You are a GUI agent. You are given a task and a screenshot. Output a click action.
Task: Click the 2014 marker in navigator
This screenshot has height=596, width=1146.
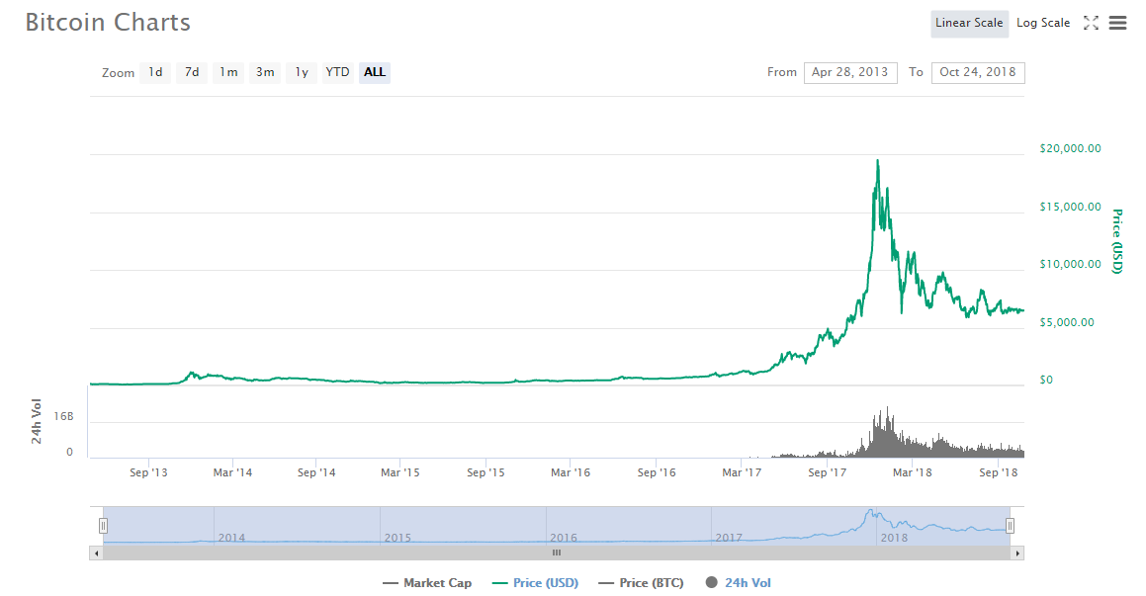[231, 538]
